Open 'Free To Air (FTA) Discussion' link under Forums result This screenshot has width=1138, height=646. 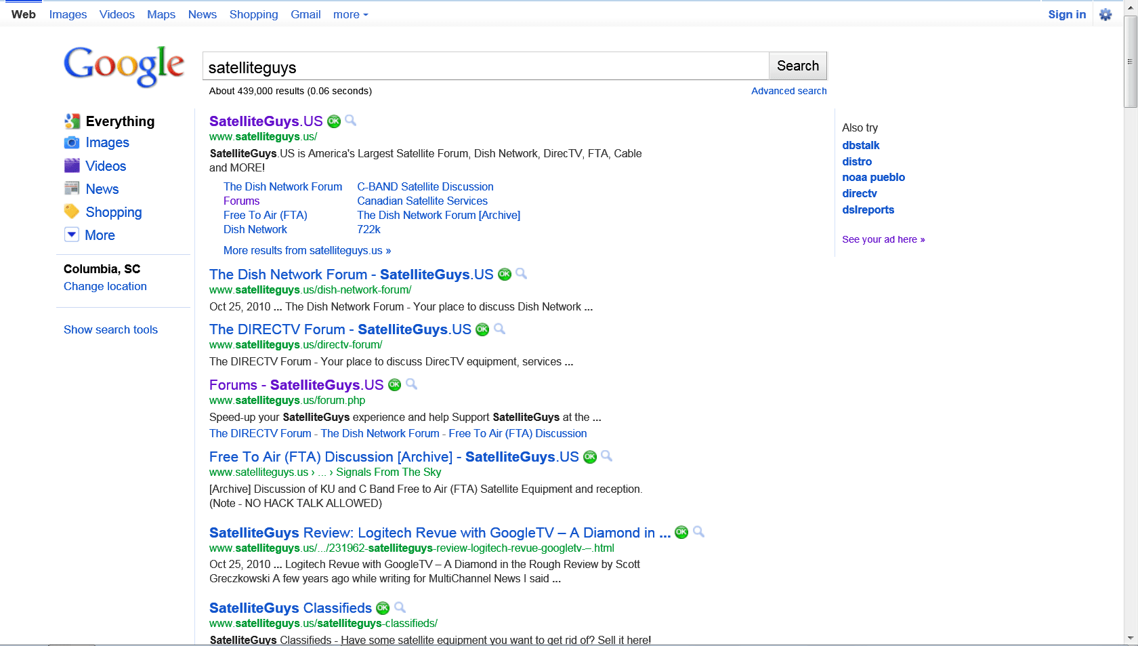tap(518, 433)
